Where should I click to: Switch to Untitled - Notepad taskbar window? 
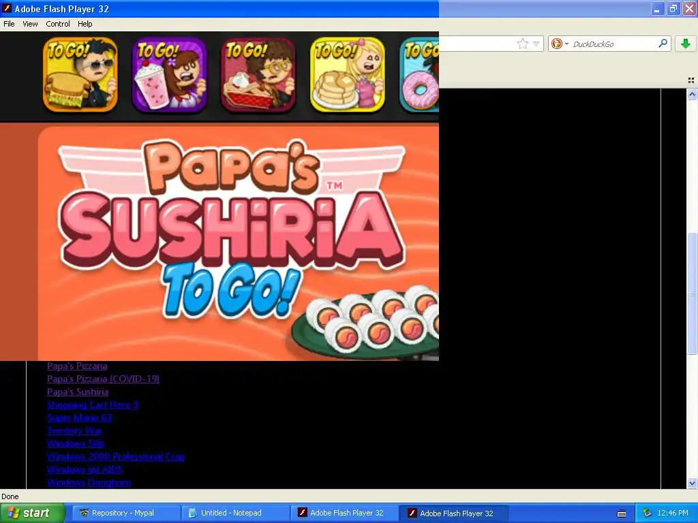click(234, 513)
